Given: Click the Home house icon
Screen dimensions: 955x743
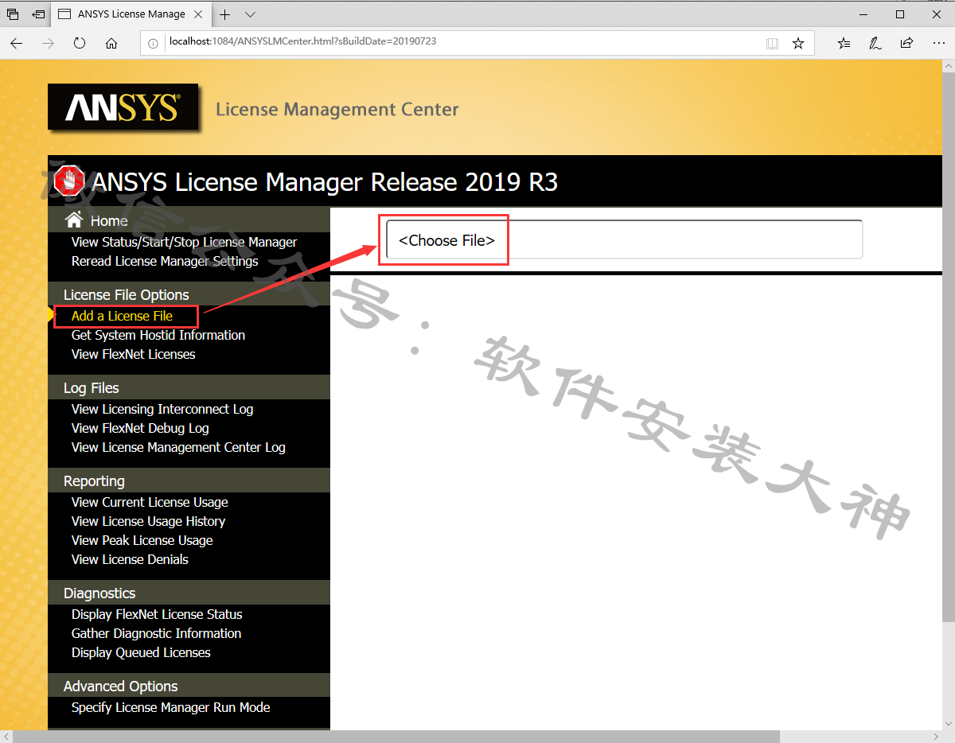Looking at the screenshot, I should pyautogui.click(x=74, y=220).
